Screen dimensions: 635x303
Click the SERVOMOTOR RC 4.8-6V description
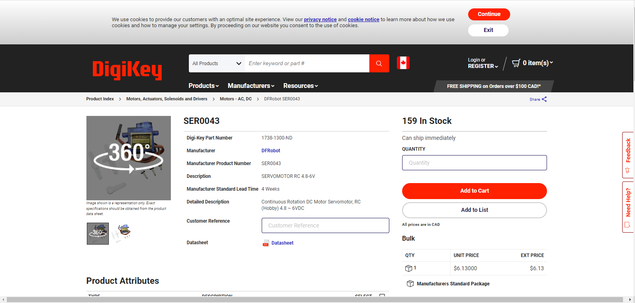pyautogui.click(x=288, y=176)
